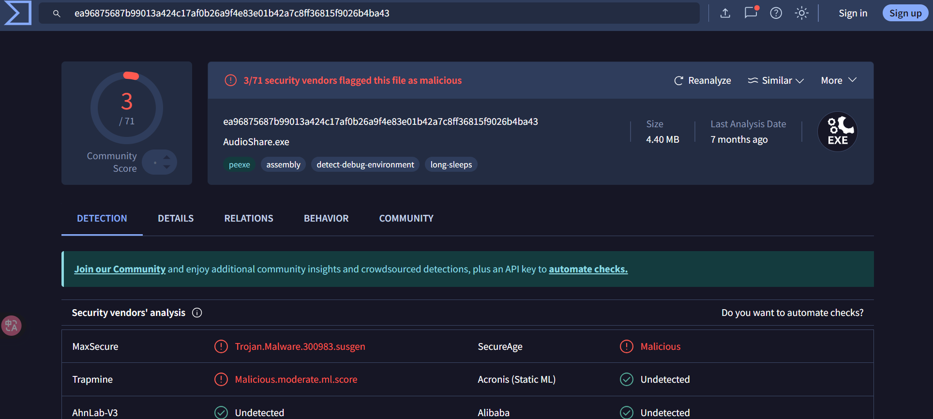Click the VirusTotal logo icon
The width and height of the screenshot is (933, 419).
tap(18, 13)
